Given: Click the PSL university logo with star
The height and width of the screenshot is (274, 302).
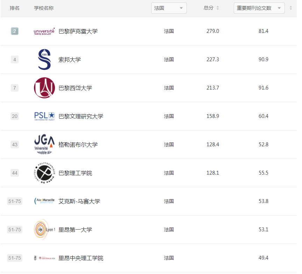Looking at the screenshot, I should [44, 116].
